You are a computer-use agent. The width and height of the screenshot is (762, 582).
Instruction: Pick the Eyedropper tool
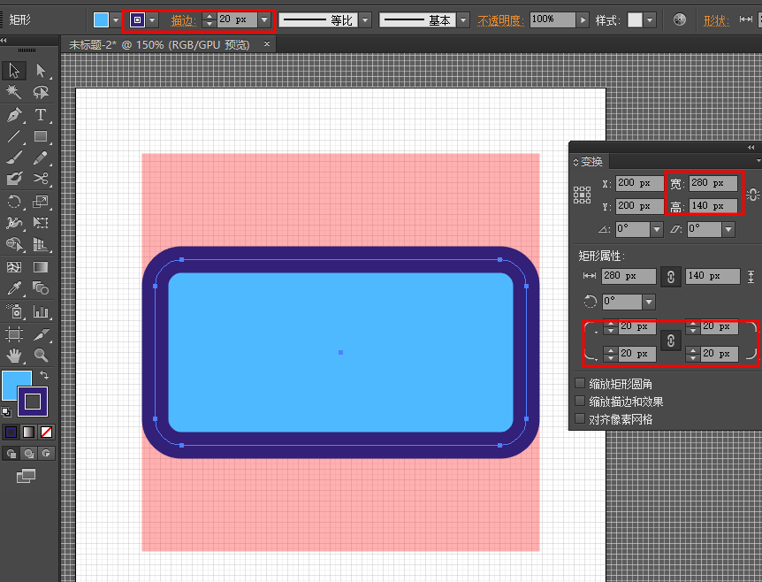coord(13,288)
